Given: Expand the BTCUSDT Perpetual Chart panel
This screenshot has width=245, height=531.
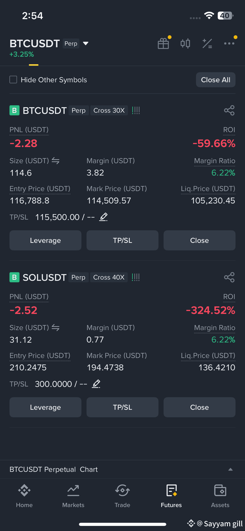Looking at the screenshot, I should pos(122,469).
